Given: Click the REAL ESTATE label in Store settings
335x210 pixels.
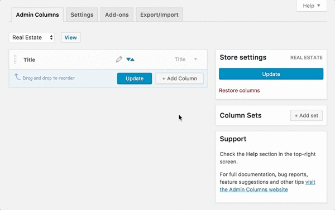Looking at the screenshot, I should 307,57.
